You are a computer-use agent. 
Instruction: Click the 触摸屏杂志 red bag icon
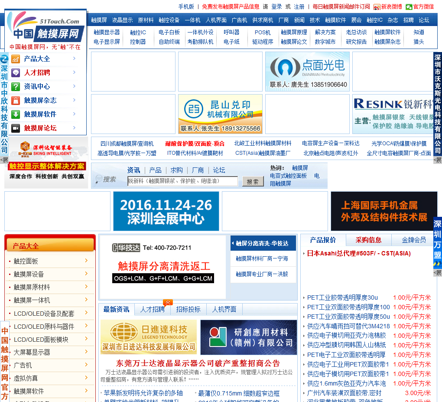(16, 101)
